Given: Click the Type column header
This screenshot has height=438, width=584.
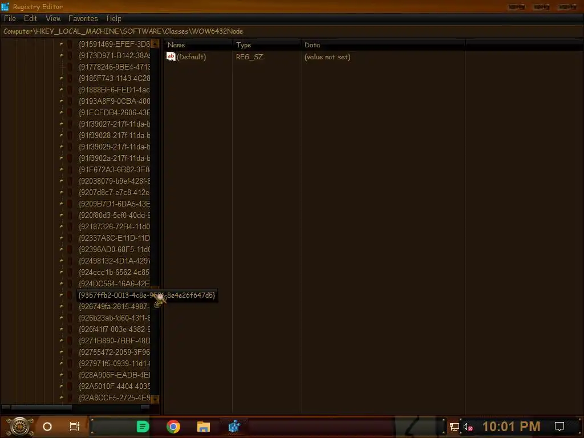Looking at the screenshot, I should coord(266,45).
